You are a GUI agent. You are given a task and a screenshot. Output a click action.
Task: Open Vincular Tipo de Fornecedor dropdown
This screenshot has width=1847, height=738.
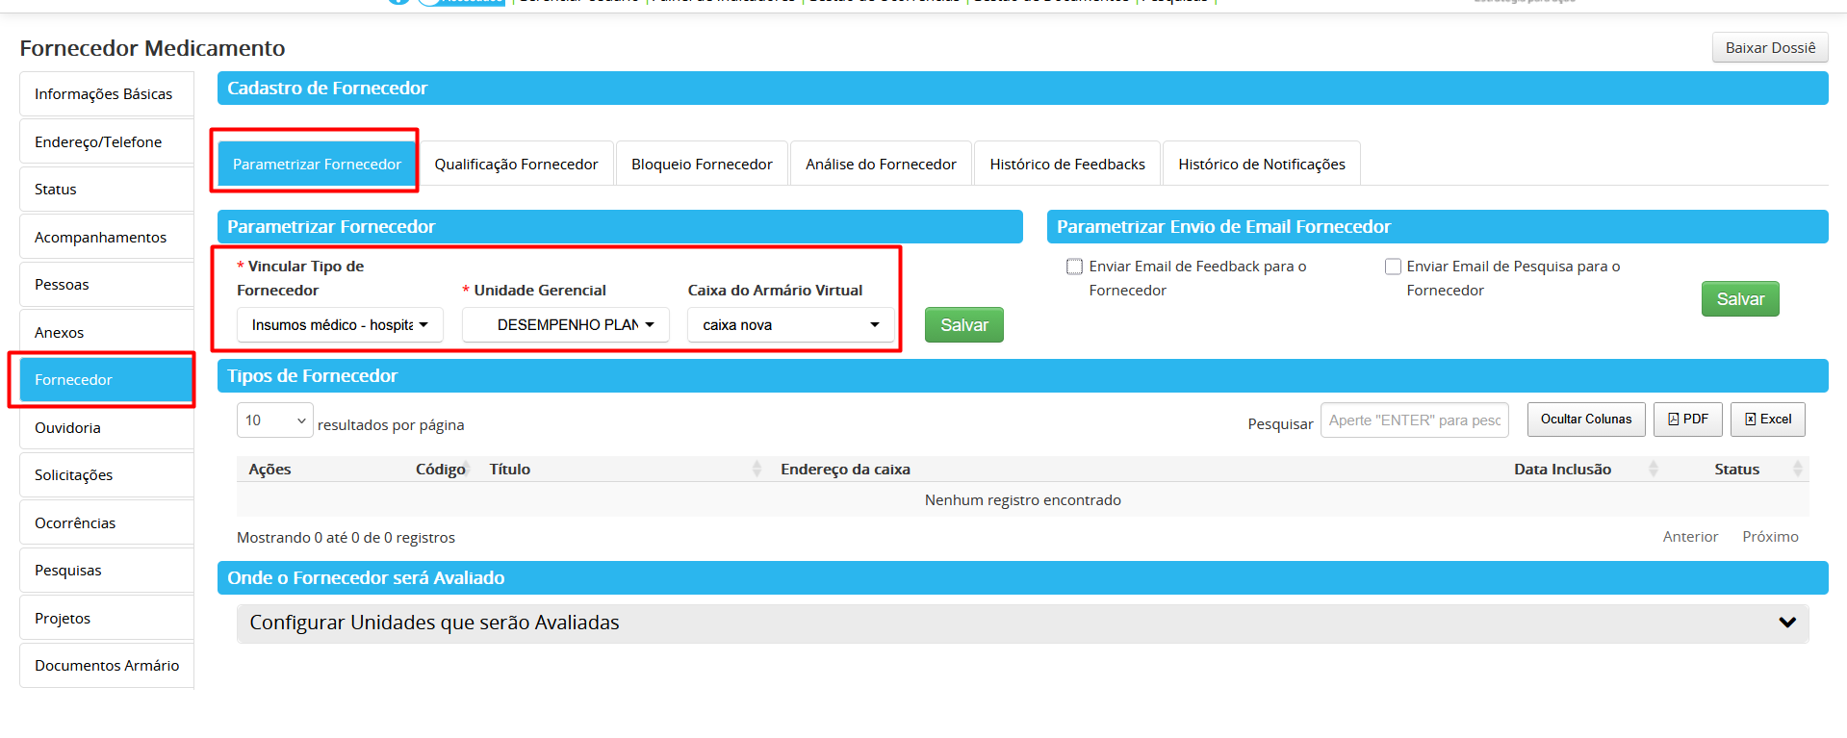[340, 325]
